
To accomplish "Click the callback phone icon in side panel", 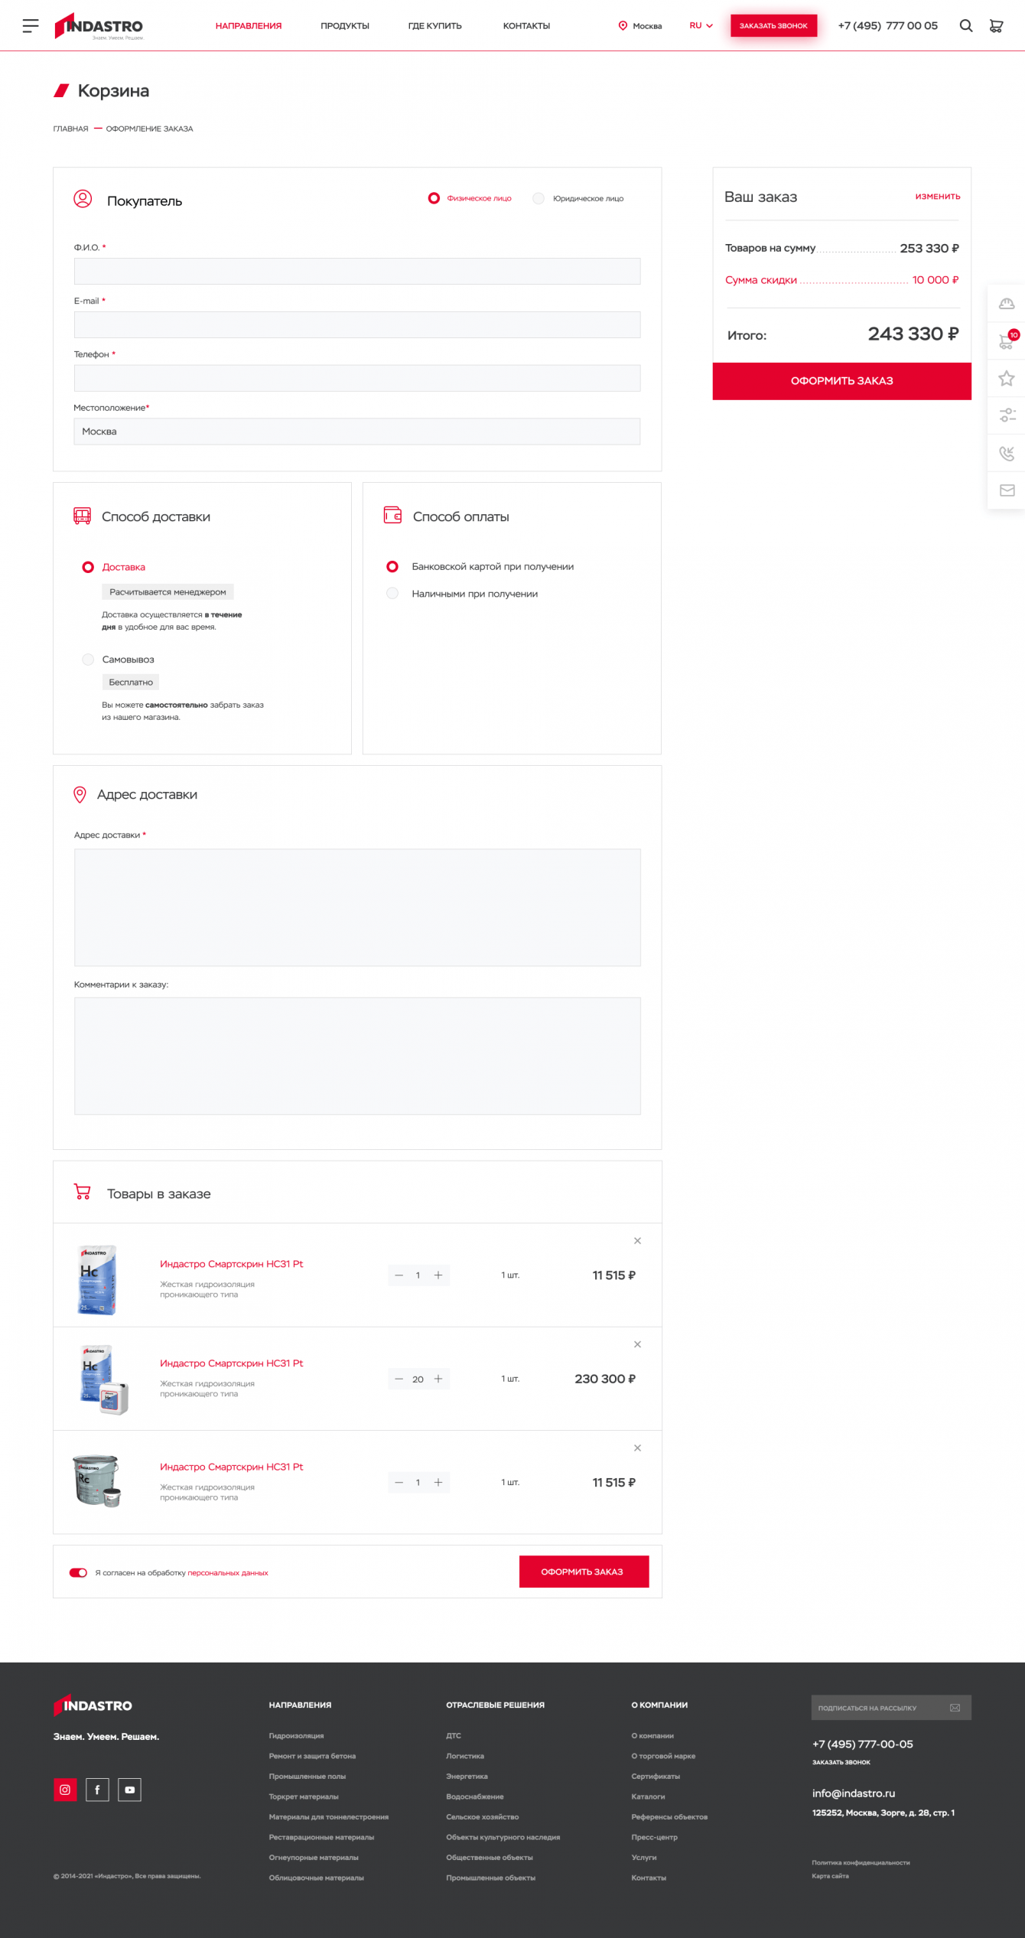I will (x=1007, y=453).
